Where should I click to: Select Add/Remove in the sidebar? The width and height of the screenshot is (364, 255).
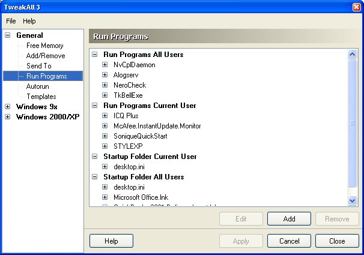point(46,56)
